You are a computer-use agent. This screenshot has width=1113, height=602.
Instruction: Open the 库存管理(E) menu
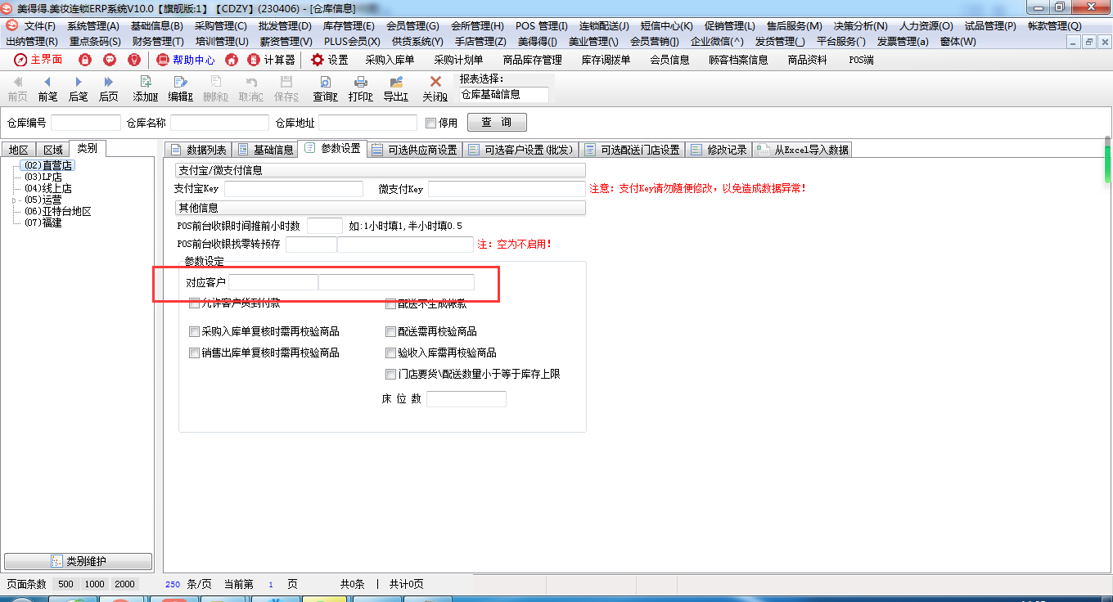tap(349, 26)
